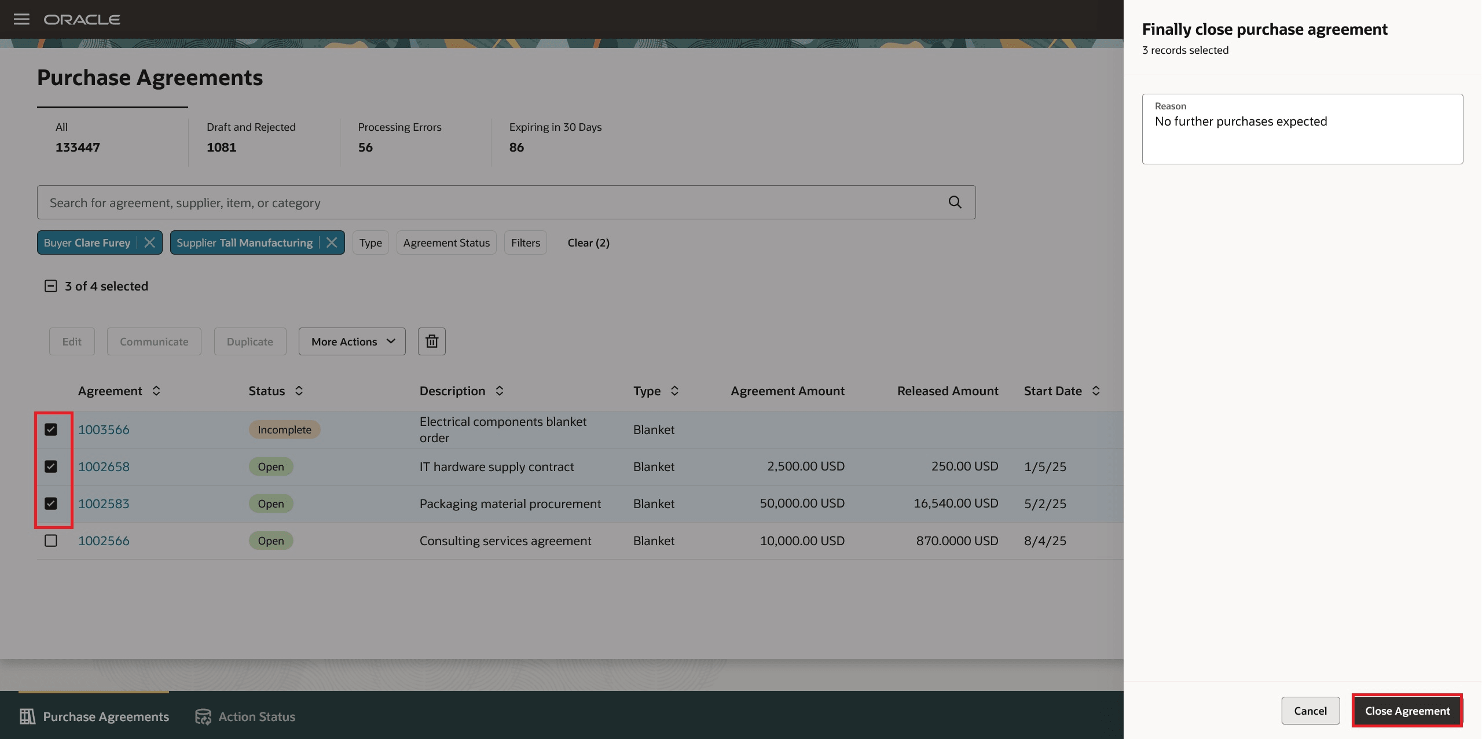Remove the Buyer Clare Furey filter chip
The image size is (1482, 739).
tap(149, 242)
